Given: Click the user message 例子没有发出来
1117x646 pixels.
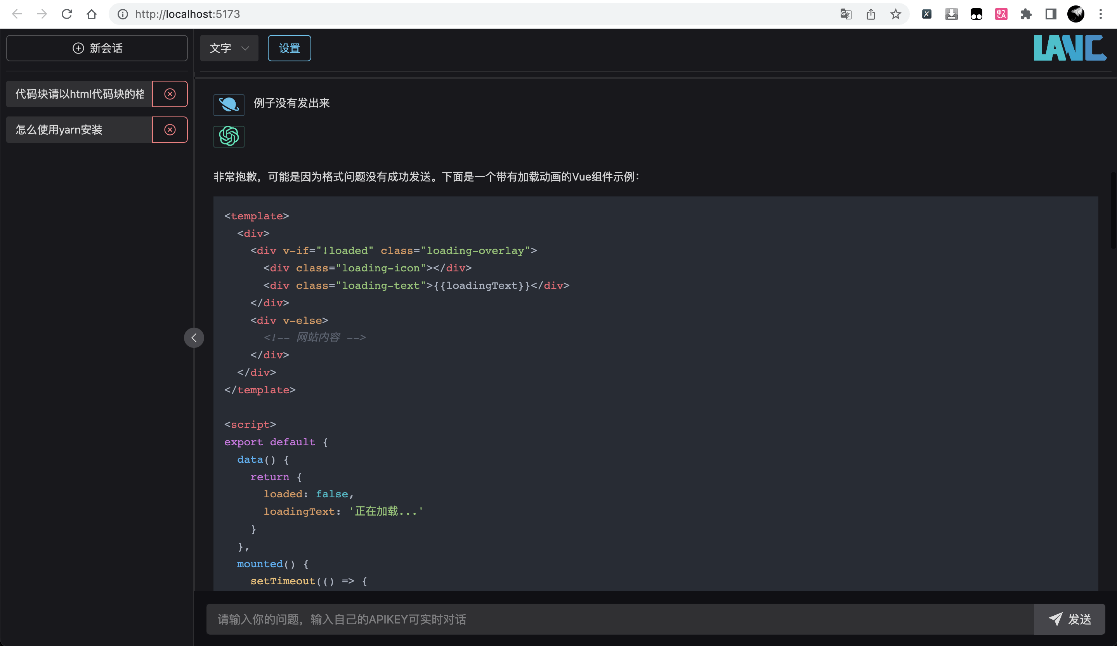Looking at the screenshot, I should pyautogui.click(x=291, y=103).
